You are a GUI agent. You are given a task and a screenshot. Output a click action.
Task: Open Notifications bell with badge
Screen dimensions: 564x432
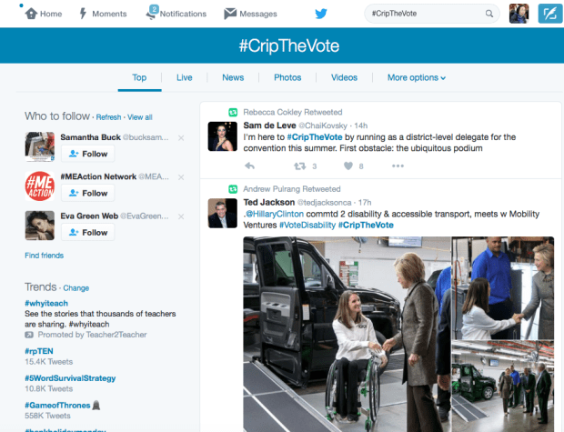[x=152, y=13]
